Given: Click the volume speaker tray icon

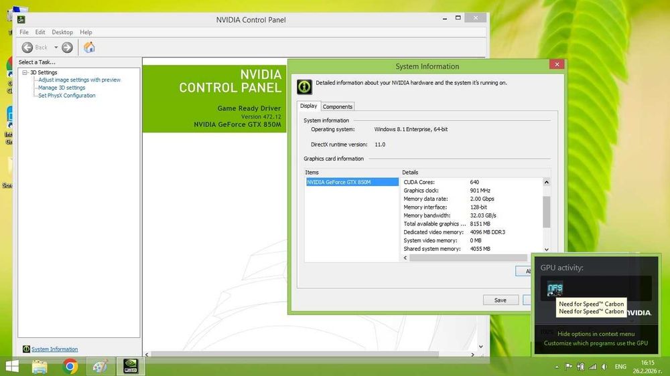Looking at the screenshot, I should click(604, 367).
